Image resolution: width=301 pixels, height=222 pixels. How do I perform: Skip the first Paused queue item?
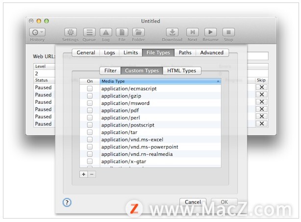(x=261, y=87)
